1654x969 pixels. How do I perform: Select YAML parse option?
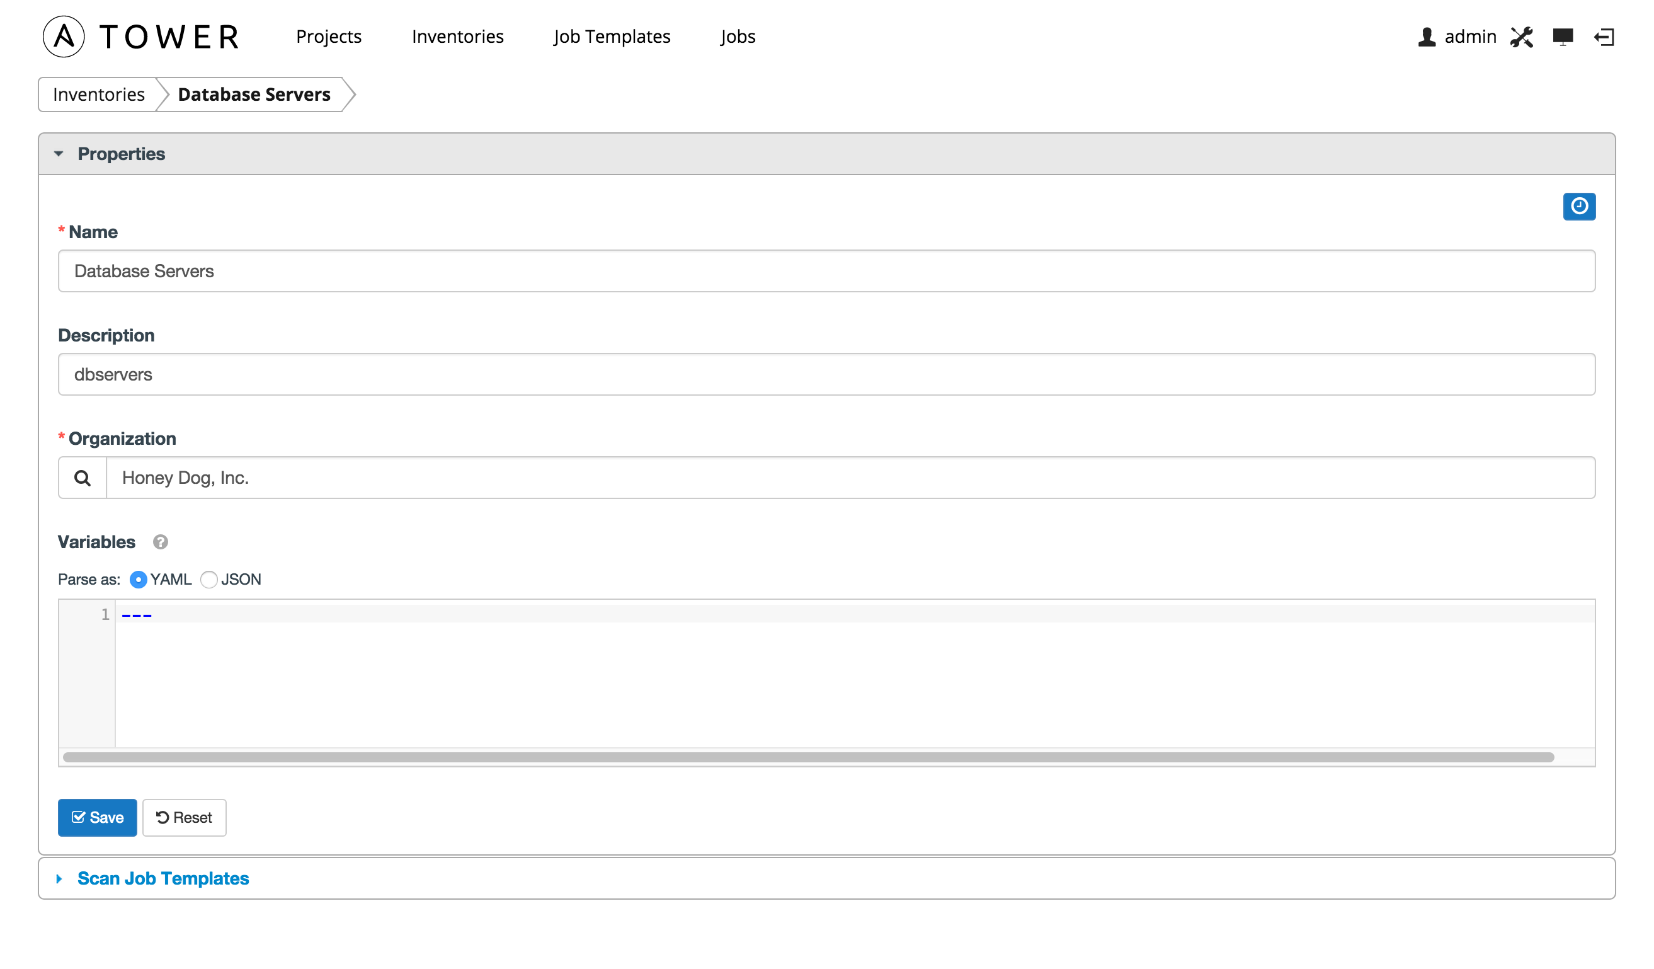138,580
